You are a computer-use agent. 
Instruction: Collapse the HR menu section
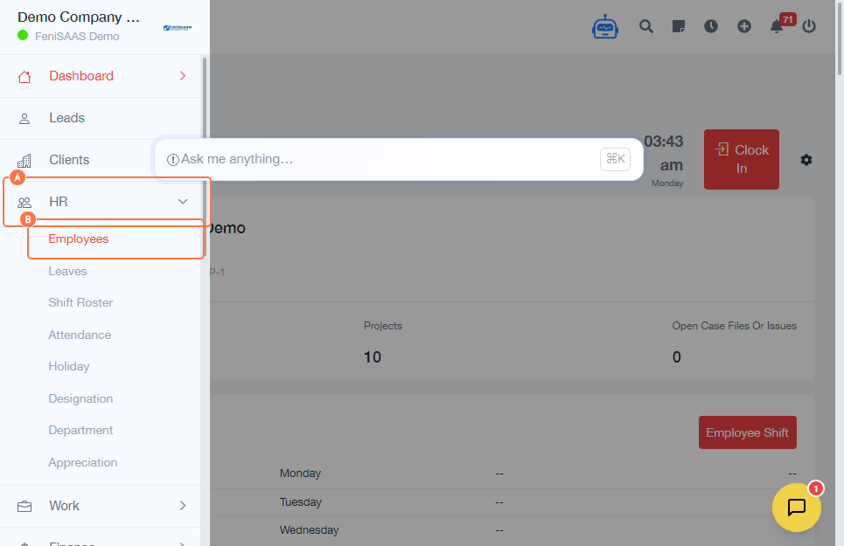183,202
